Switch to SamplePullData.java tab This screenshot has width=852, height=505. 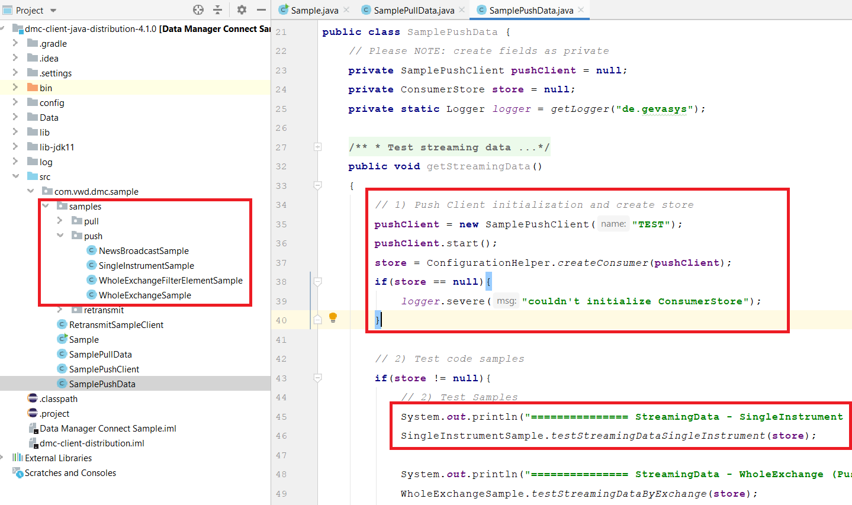(413, 10)
